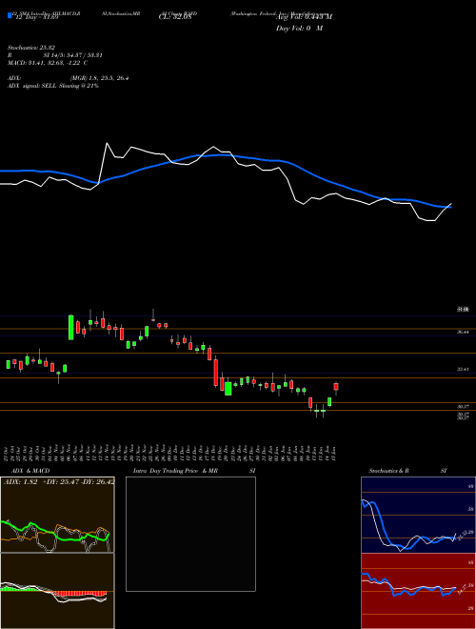Click 'ADX: 1.82 +DY: 25.47 -DY: 26.42' header
This screenshot has width=476, height=629.
pyautogui.click(x=59, y=481)
